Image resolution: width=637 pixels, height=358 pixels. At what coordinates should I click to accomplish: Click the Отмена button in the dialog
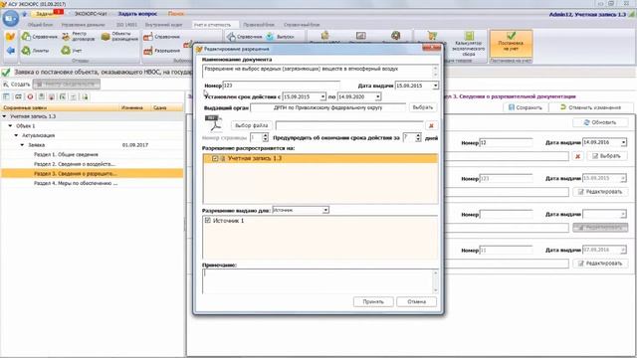point(416,301)
